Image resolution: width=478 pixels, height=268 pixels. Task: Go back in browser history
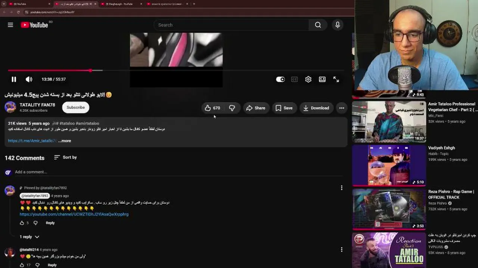coord(4,12)
